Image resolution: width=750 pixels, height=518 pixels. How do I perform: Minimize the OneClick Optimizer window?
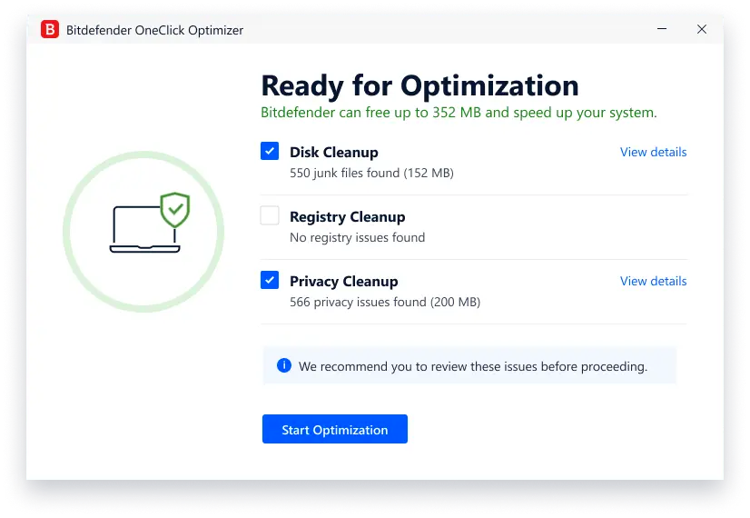pyautogui.click(x=662, y=29)
